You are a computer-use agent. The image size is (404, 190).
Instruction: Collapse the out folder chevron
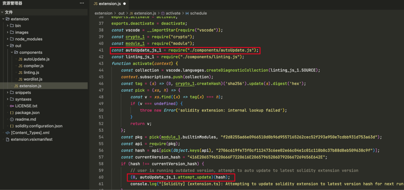pyautogui.click(x=7, y=46)
